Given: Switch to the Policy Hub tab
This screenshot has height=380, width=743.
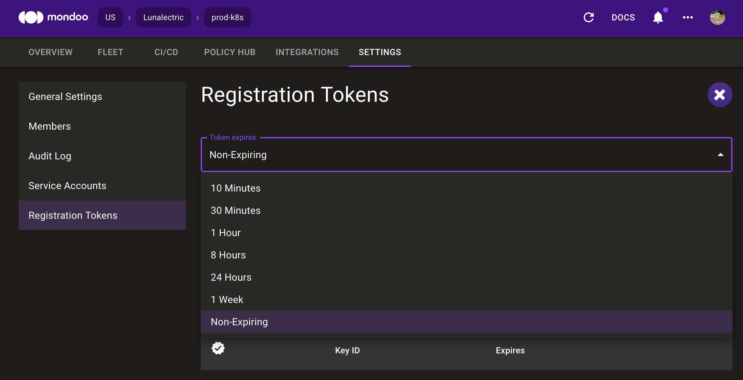Looking at the screenshot, I should click(x=230, y=52).
